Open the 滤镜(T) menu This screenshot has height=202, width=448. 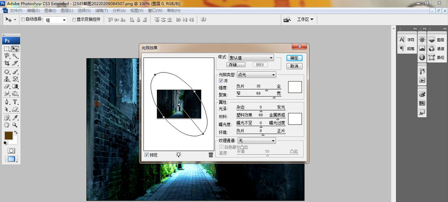(101, 11)
